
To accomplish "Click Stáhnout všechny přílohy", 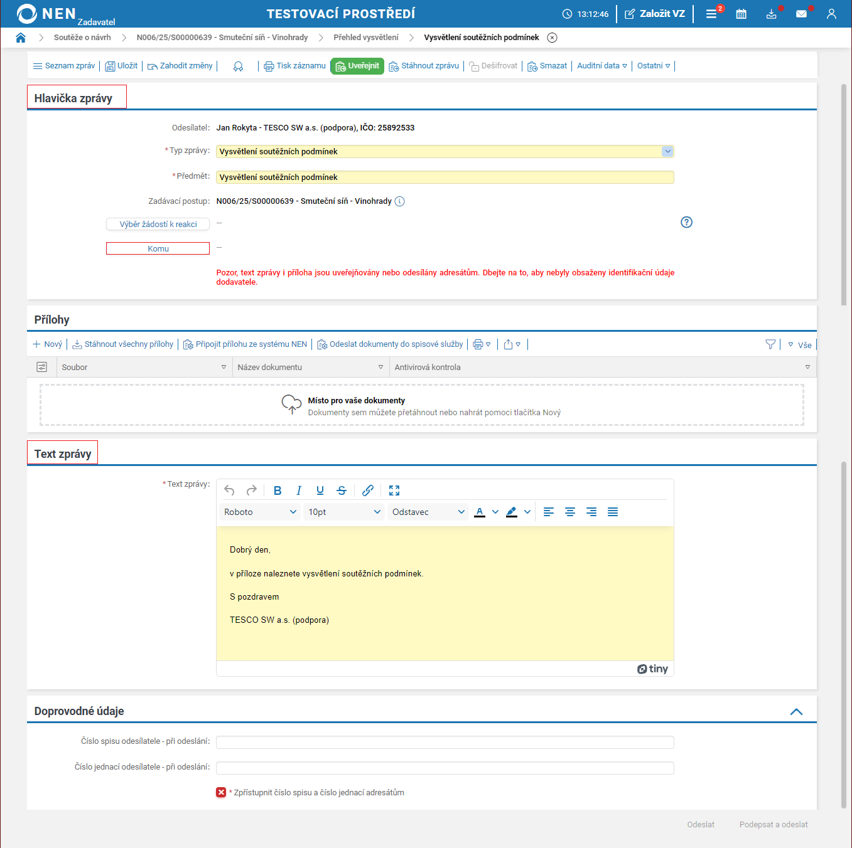I will (123, 344).
